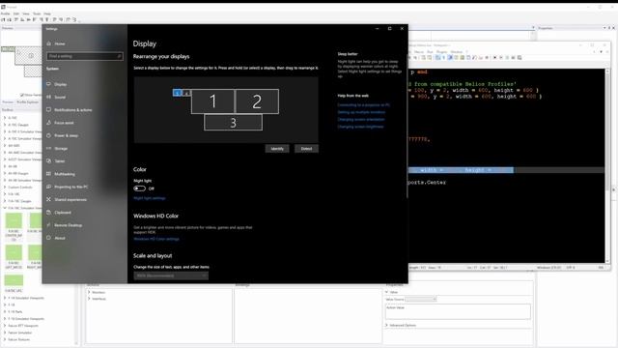Screen dimensions: 618x348
Task: Click the Detect button
Action: click(x=306, y=149)
